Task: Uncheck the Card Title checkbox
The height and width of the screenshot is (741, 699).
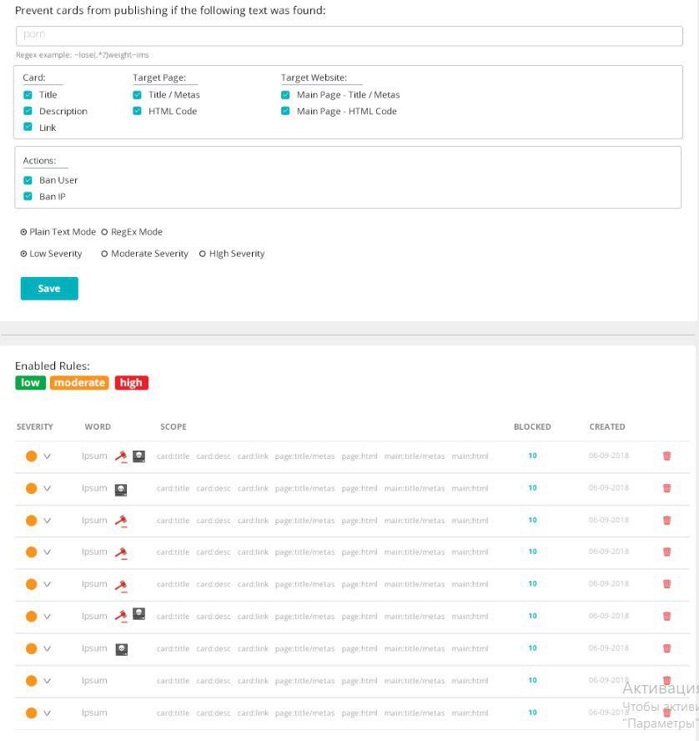Action: [x=28, y=95]
